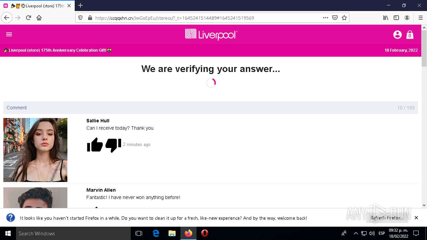
Task: Open the Firefox Library icon
Action: pyautogui.click(x=386, y=18)
